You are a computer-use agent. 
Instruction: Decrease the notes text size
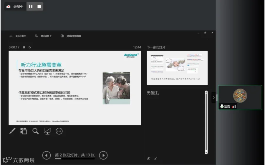tap(155, 159)
